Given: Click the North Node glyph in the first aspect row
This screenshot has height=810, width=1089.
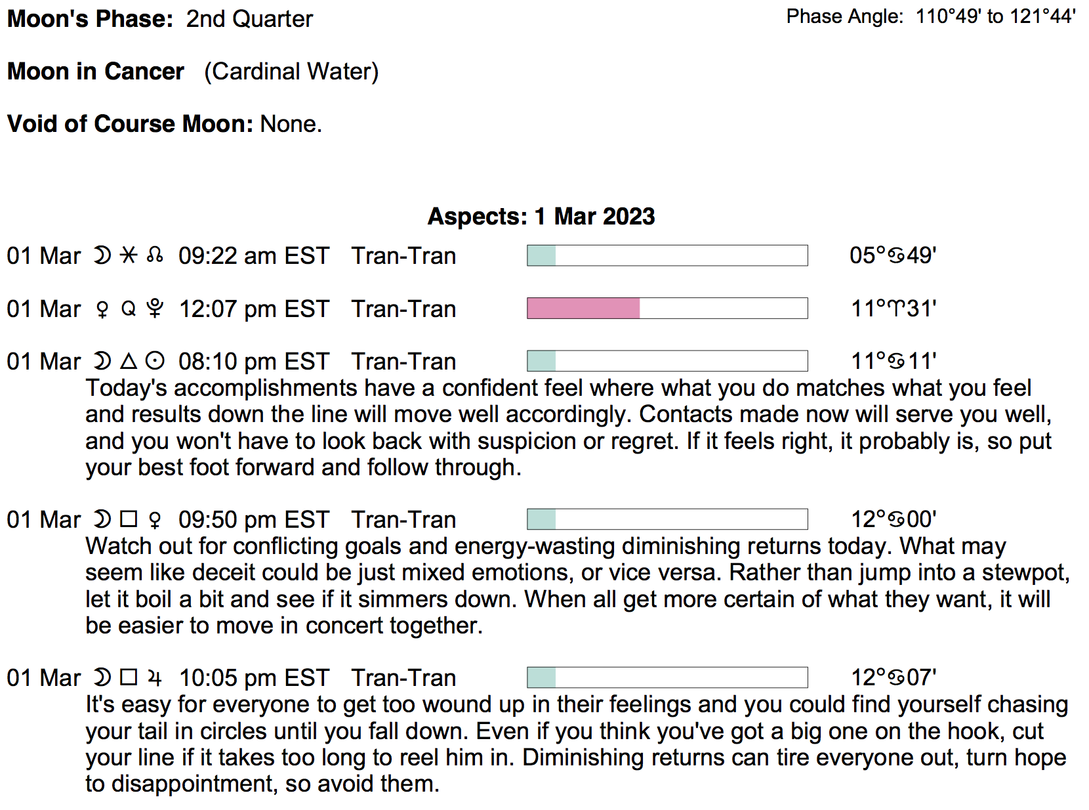Looking at the screenshot, I should [155, 255].
